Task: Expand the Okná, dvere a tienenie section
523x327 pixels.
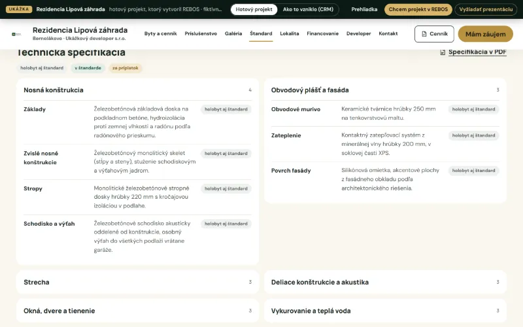Action: pyautogui.click(x=137, y=311)
